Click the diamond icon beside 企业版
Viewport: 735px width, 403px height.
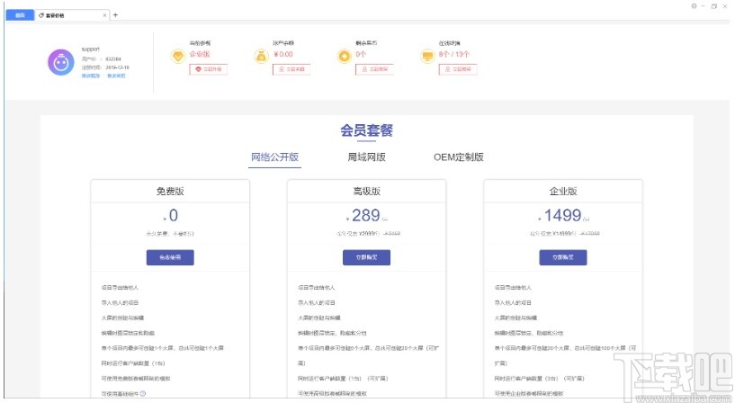(x=178, y=57)
